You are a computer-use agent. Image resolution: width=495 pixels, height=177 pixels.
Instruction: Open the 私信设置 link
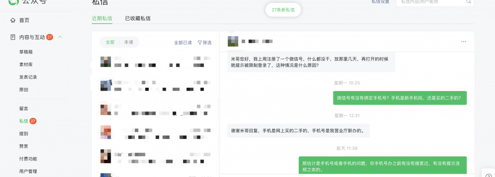tap(380, 1)
